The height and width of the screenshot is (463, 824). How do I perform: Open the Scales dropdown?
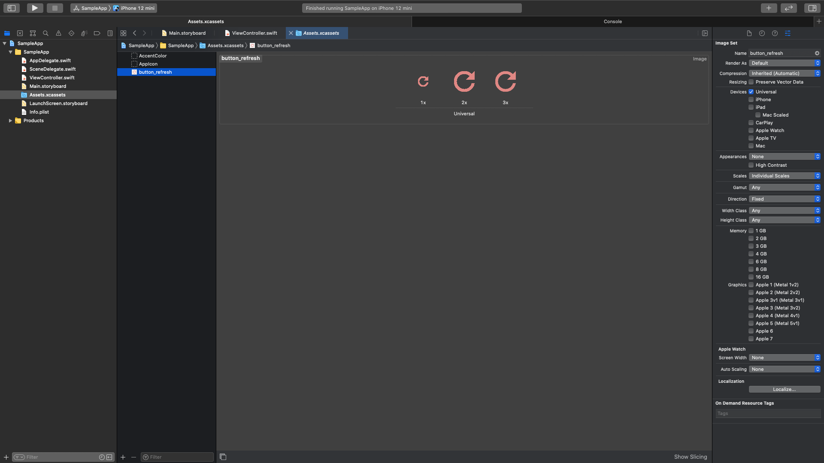pos(785,176)
